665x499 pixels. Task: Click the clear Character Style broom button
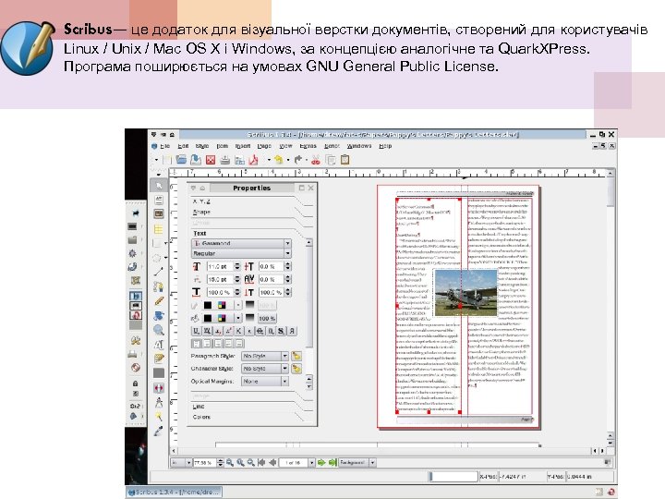(296, 369)
